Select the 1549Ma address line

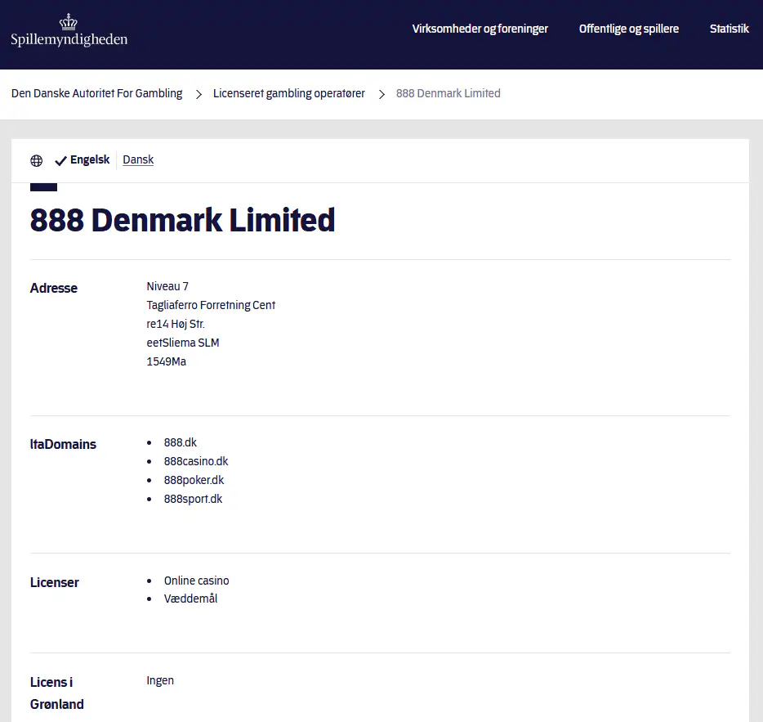(x=167, y=361)
